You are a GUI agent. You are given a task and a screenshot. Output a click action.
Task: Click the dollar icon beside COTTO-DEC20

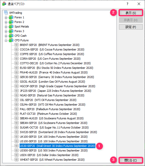click(16, 63)
